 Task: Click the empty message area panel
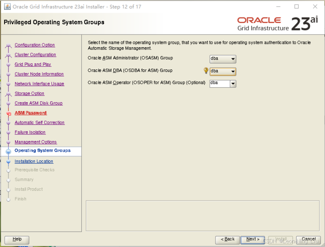(202, 216)
